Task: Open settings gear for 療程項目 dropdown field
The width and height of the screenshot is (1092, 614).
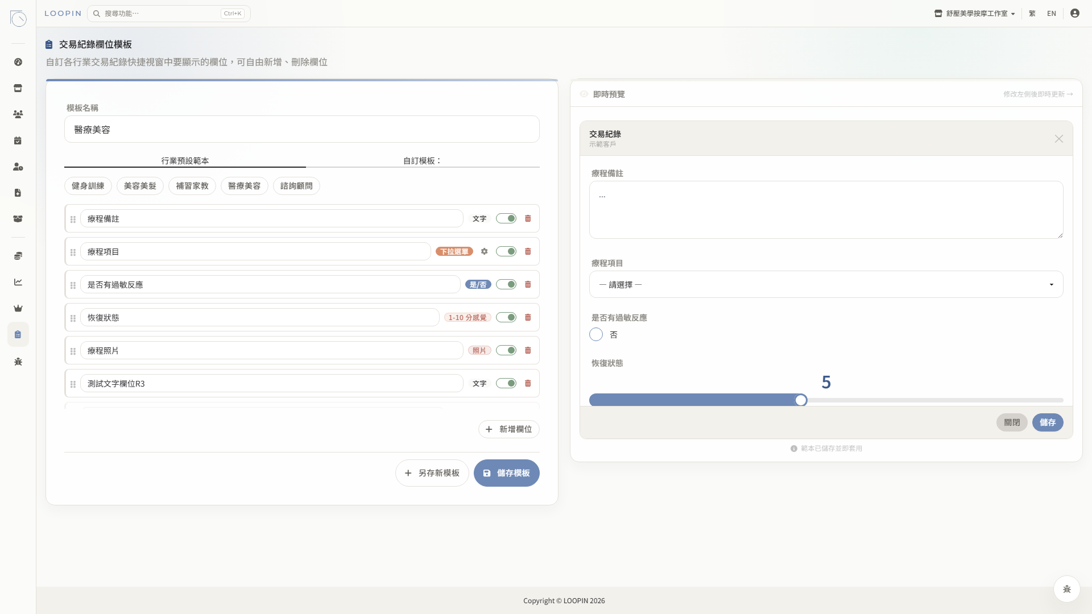Action: click(x=484, y=251)
